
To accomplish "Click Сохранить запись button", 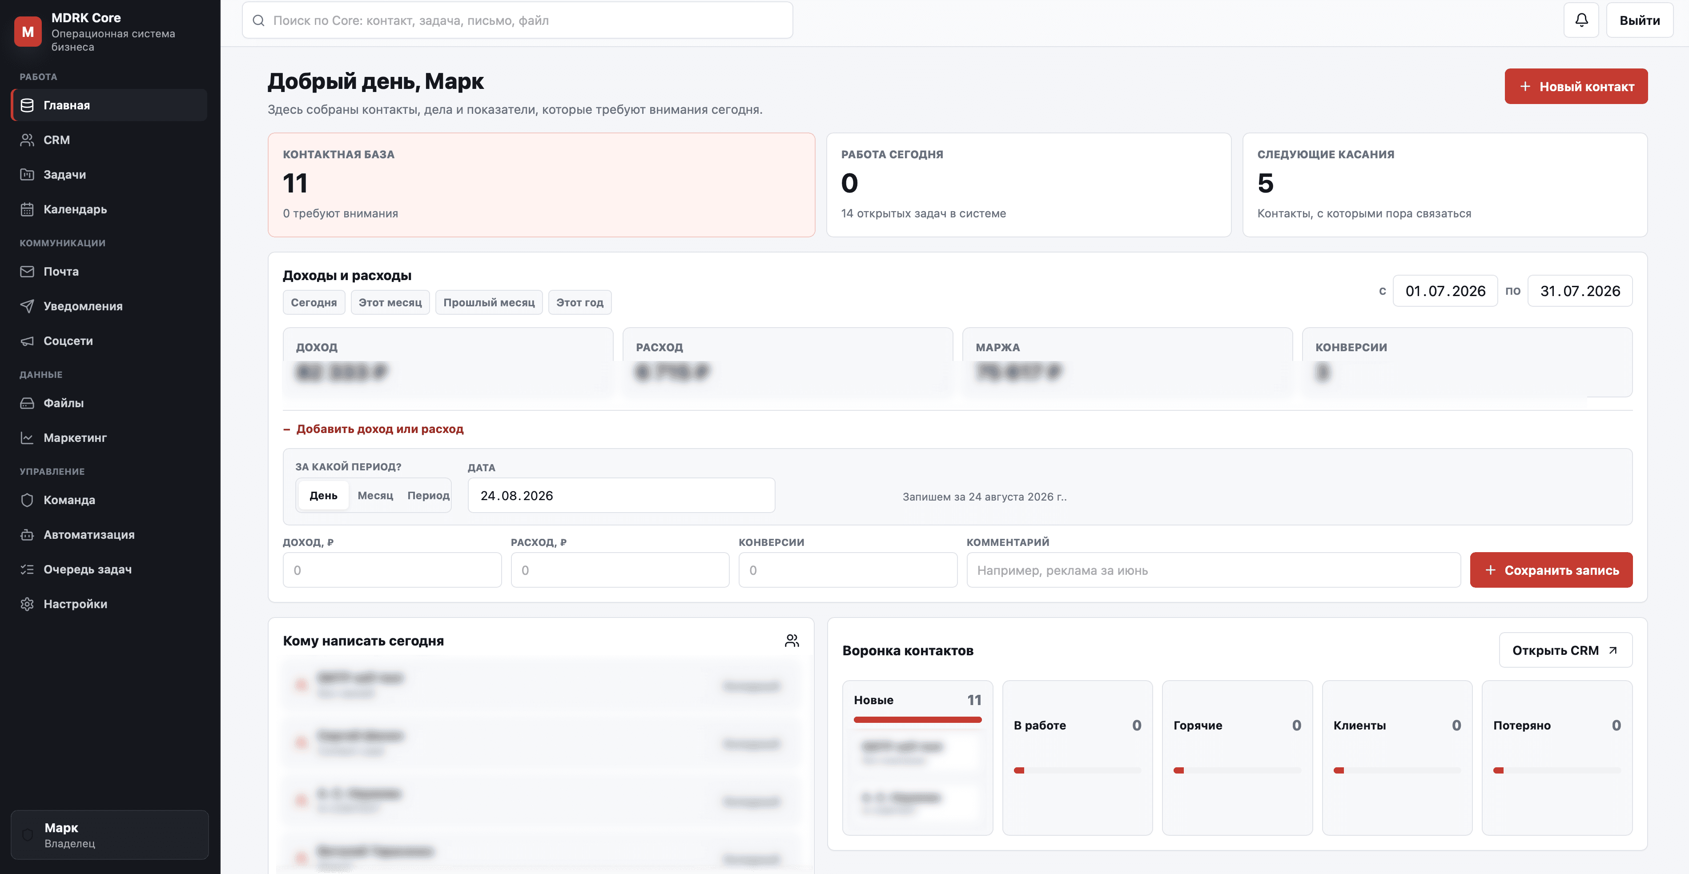I will tap(1551, 570).
